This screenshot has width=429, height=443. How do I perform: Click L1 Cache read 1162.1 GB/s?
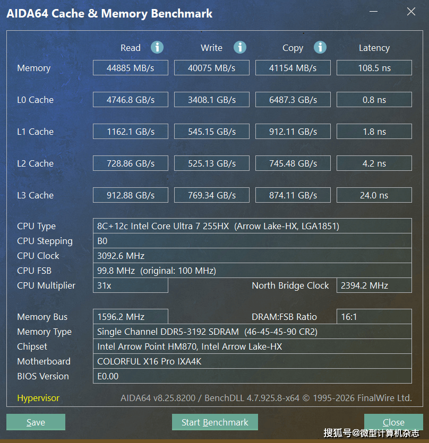pyautogui.click(x=131, y=132)
